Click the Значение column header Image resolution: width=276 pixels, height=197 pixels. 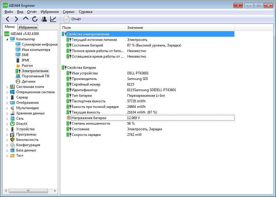pos(180,28)
